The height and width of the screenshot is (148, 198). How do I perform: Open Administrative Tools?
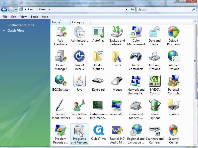80,36
